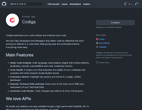142x110 pixels.
Task: Click the external Website link icon
Action: pos(97,47)
